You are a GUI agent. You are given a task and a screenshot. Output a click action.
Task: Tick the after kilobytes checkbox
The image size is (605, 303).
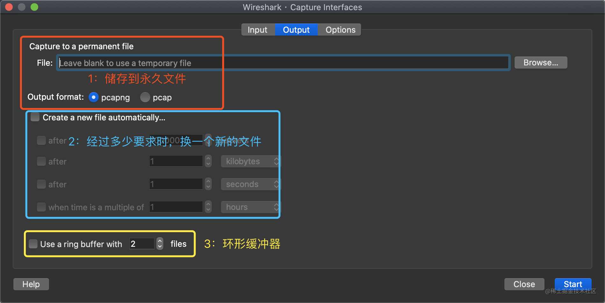click(x=41, y=161)
